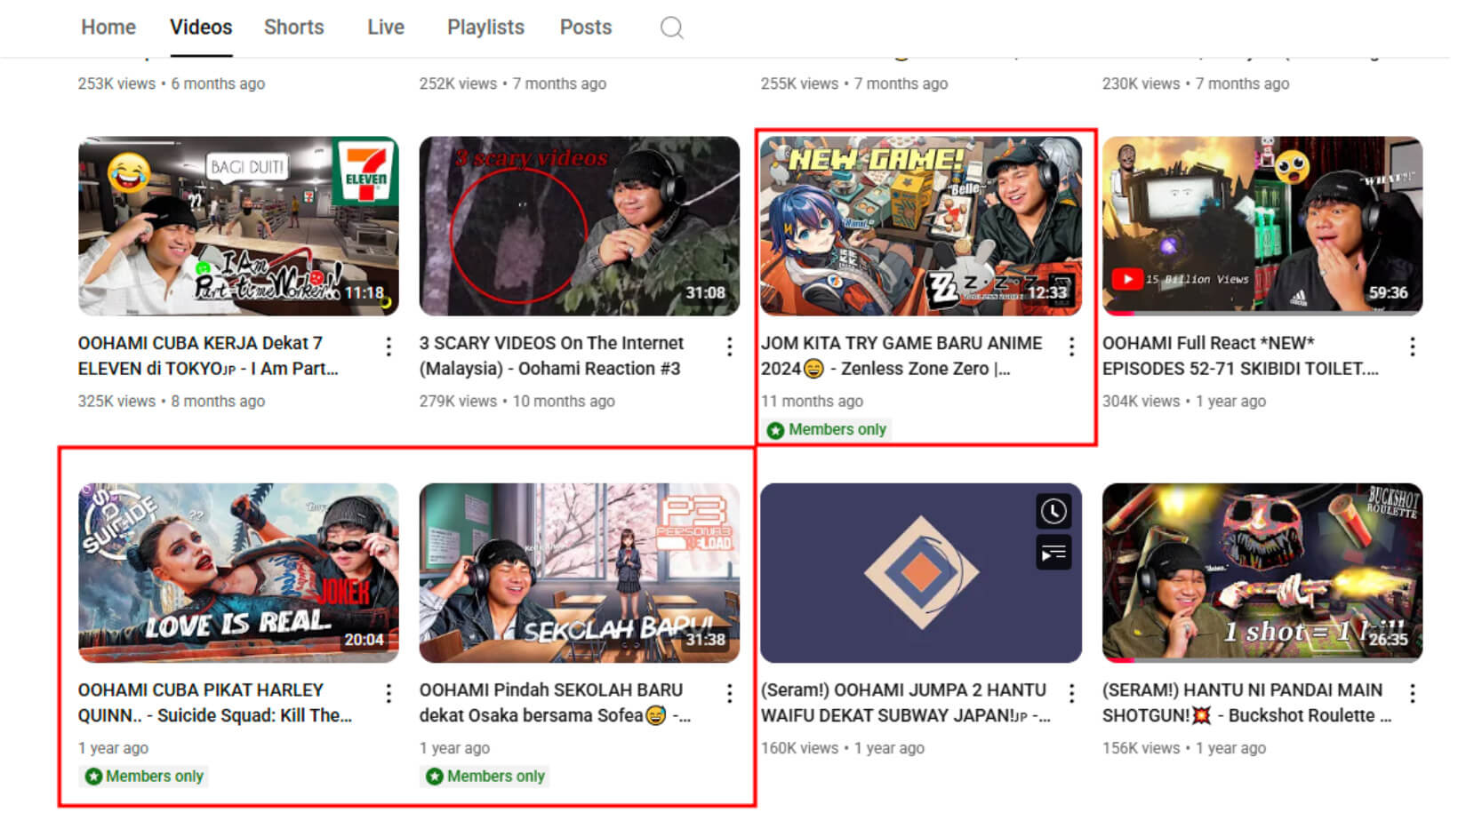Open NEW GAME Zenless Zone Zero thumbnail
This screenshot has height=821, width=1458.
(x=921, y=226)
